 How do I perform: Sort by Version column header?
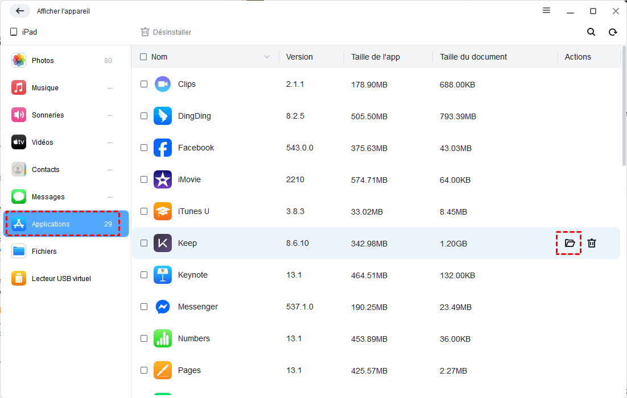[299, 57]
